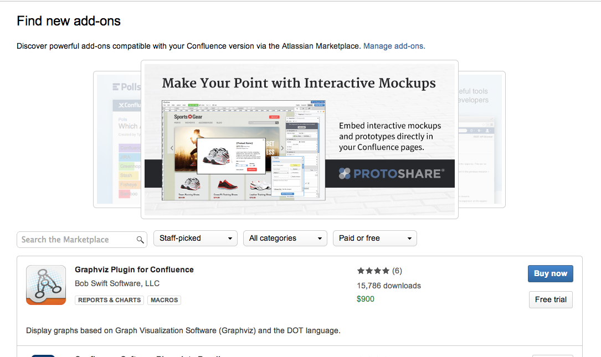Expand the Paid or free filter
Image resolution: width=601 pixels, height=357 pixels.
(x=374, y=239)
